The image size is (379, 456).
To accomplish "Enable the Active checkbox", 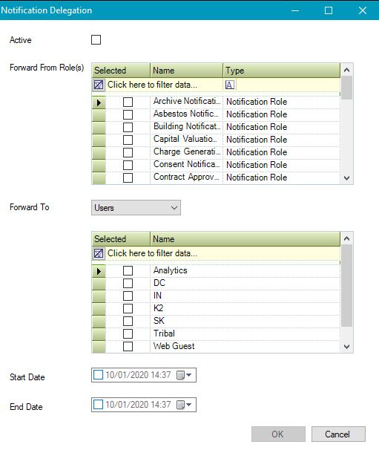I will (x=96, y=40).
